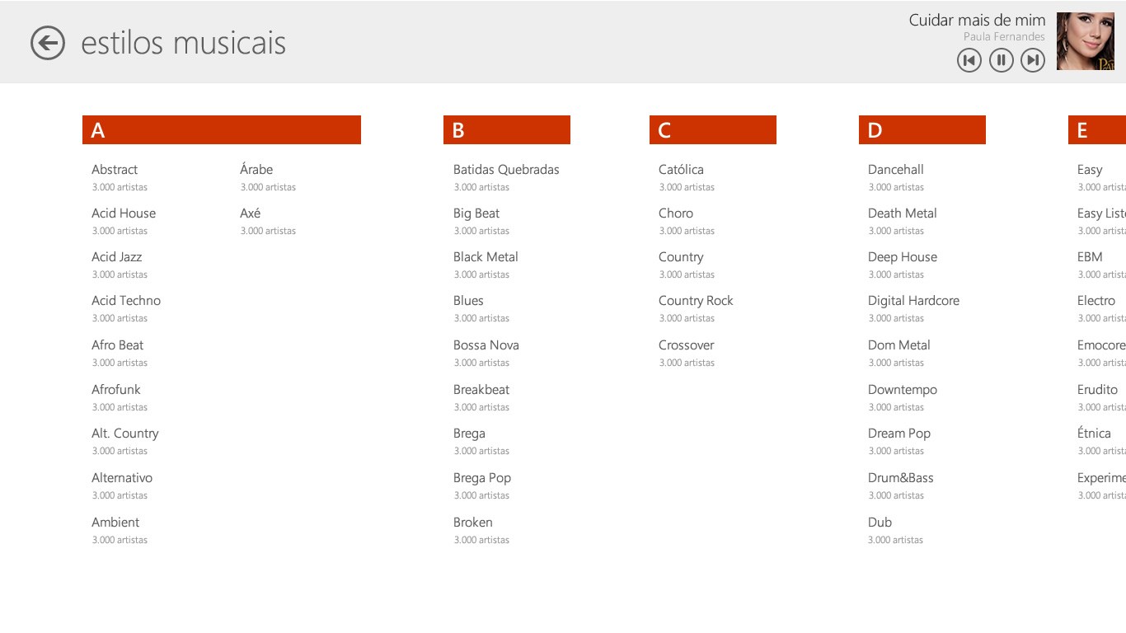Skip to next track

(x=1033, y=60)
